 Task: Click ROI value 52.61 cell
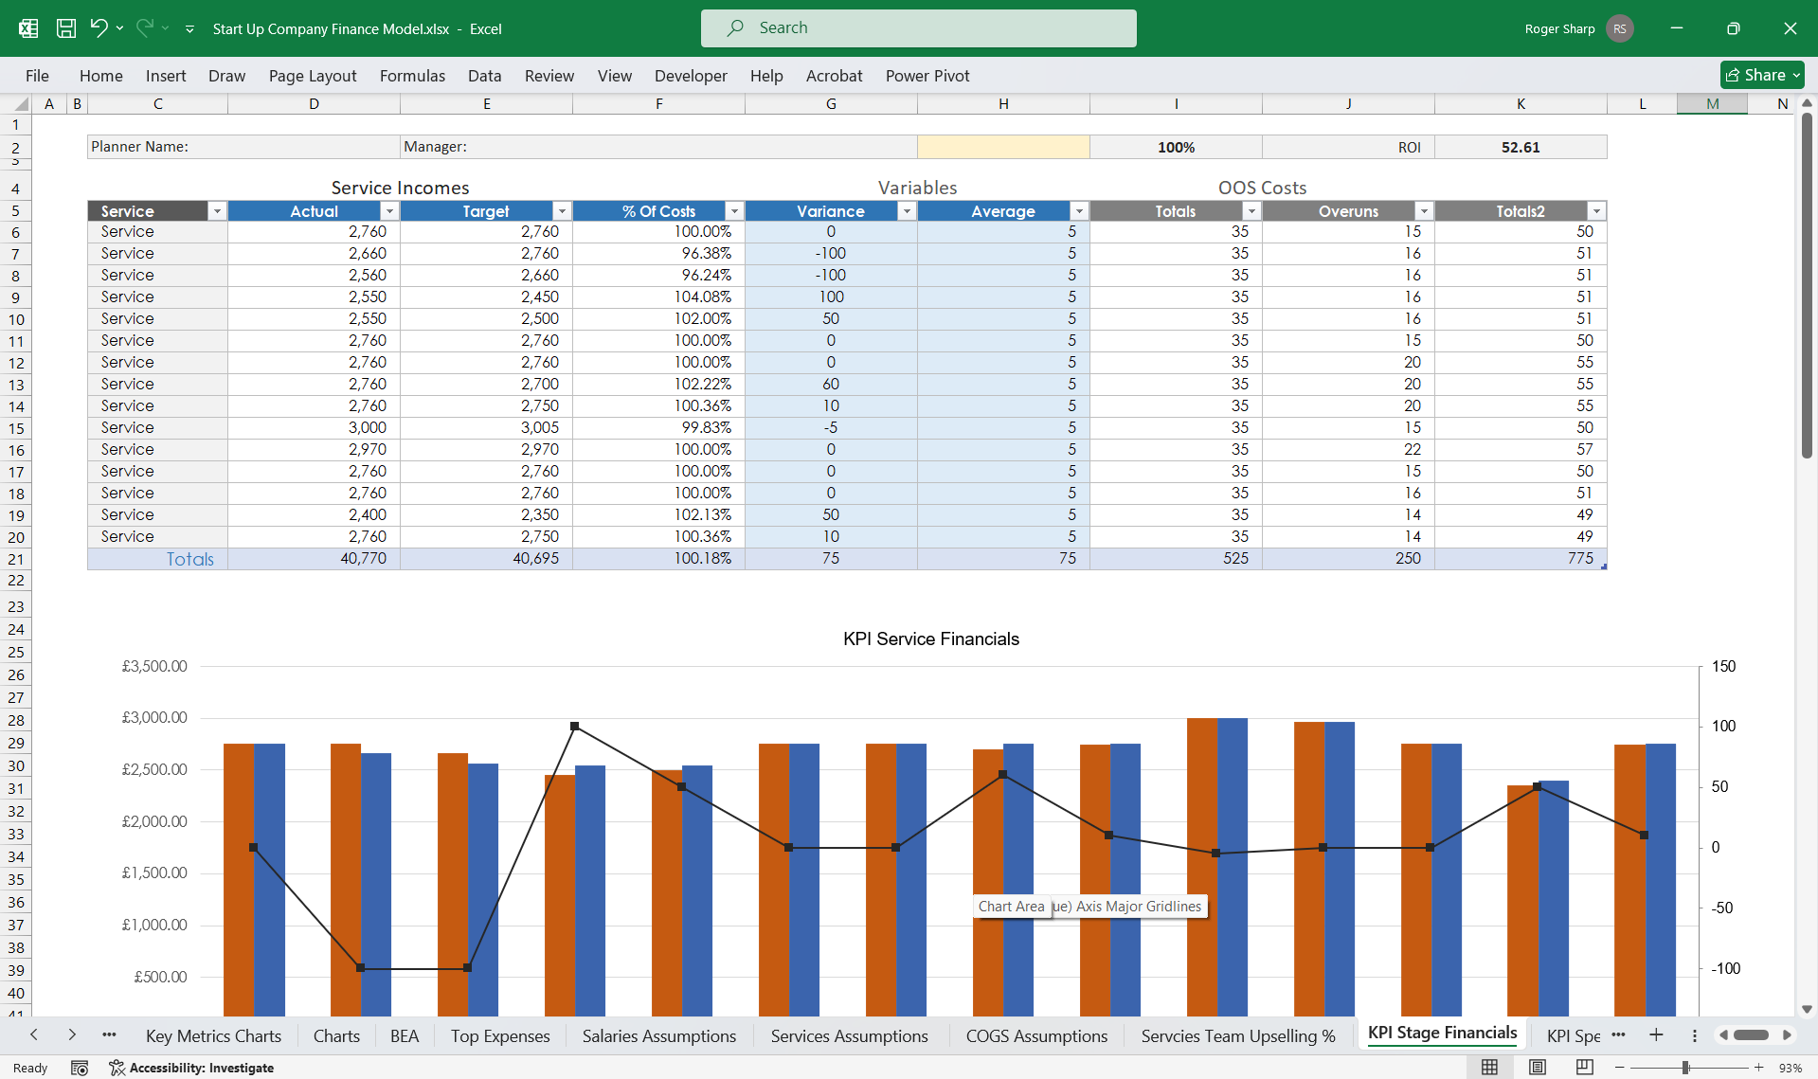point(1521,147)
